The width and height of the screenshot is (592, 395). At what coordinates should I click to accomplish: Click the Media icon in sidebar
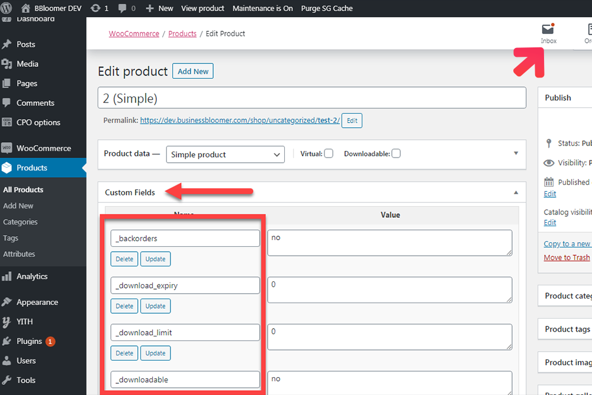(7, 64)
